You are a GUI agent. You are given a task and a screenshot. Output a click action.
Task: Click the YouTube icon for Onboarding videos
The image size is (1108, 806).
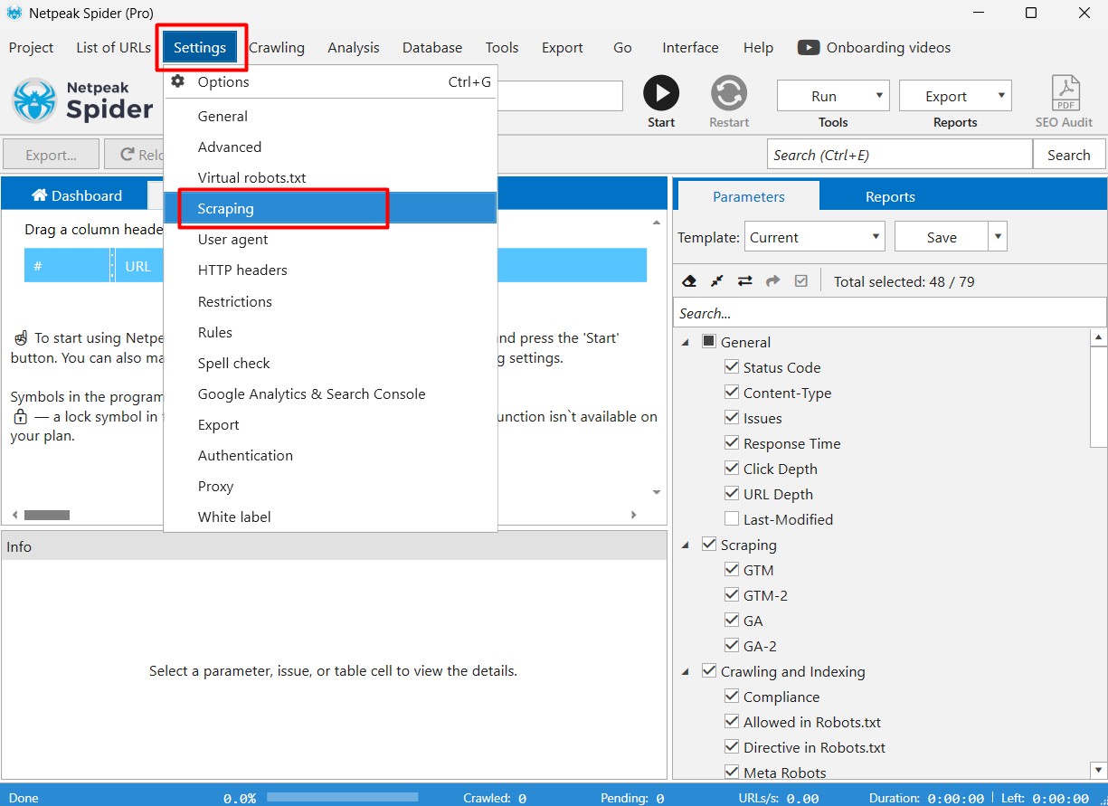coord(809,48)
